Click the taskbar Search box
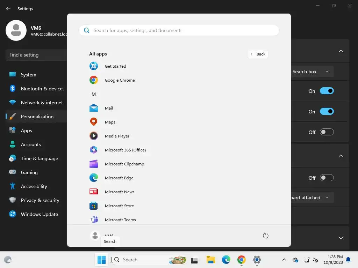Image resolution: width=358 pixels, height=268 pixels. 150,260
